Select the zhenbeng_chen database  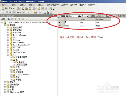pos(19,52)
